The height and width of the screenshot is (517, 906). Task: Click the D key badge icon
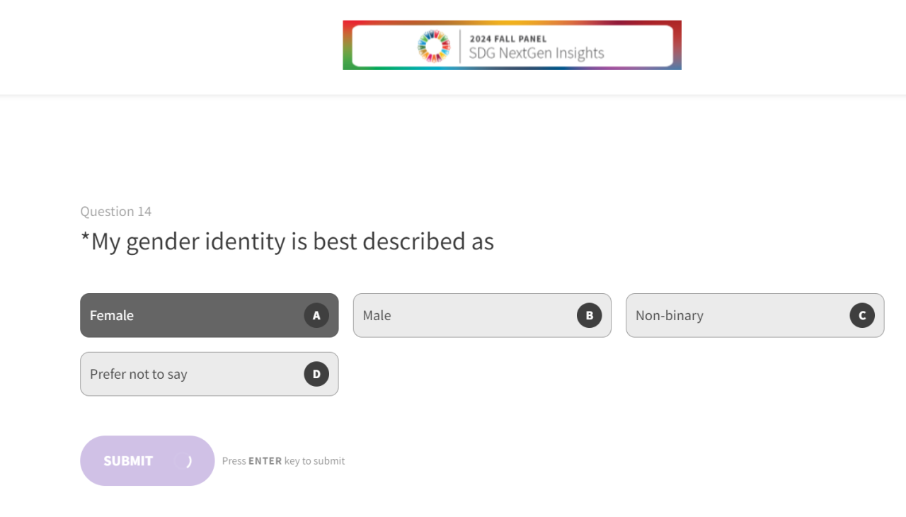(x=316, y=374)
